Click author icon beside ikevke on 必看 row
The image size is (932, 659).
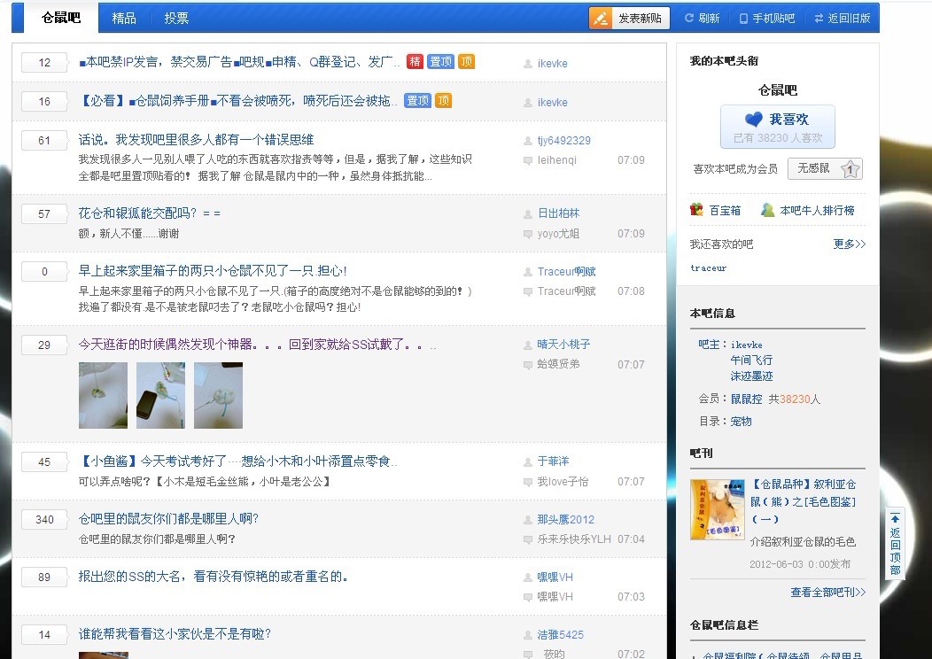527,103
